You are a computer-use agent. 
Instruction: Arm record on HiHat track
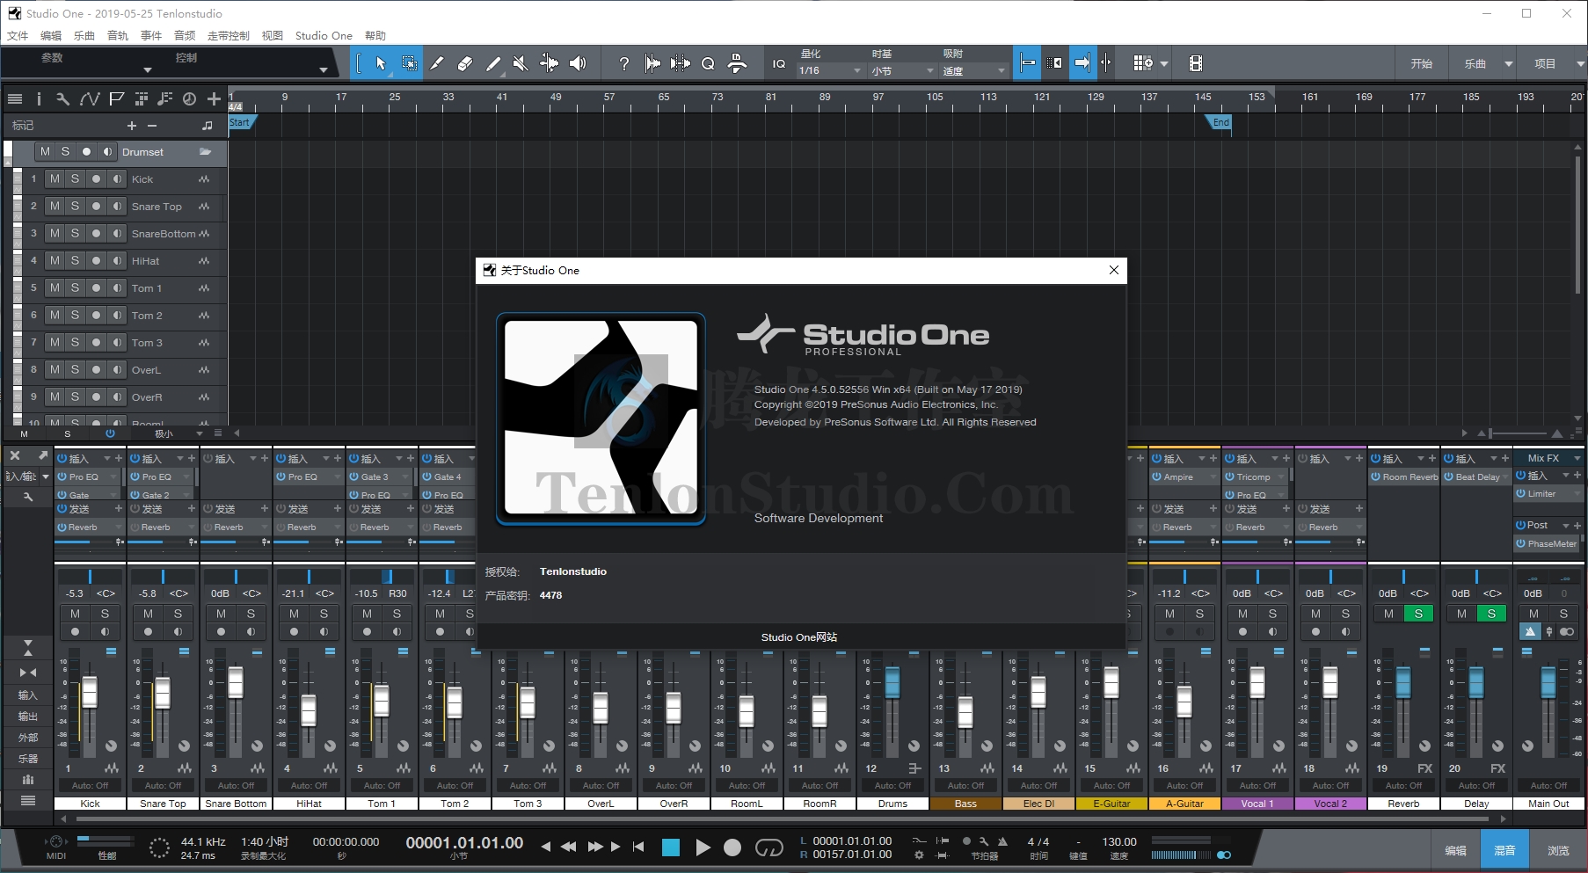(96, 261)
